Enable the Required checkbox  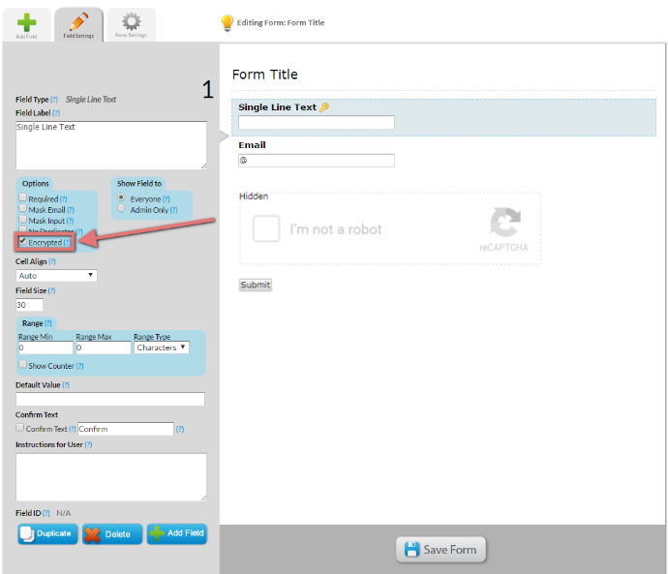(22, 197)
